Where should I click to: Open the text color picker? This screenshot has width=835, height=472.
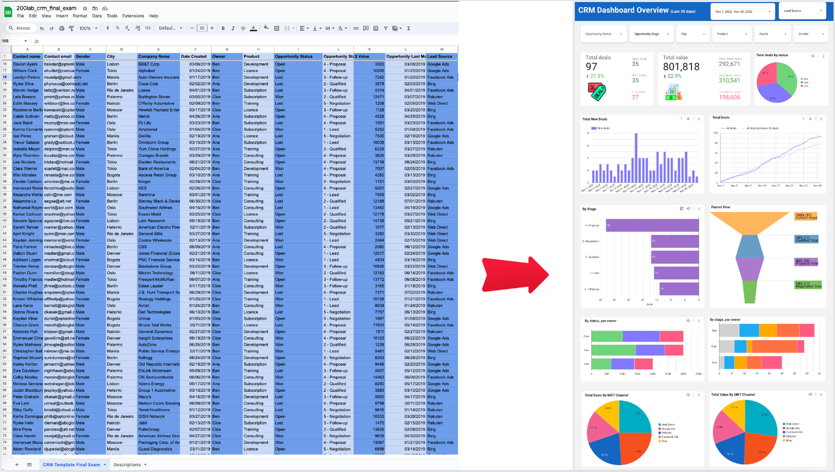tap(254, 28)
